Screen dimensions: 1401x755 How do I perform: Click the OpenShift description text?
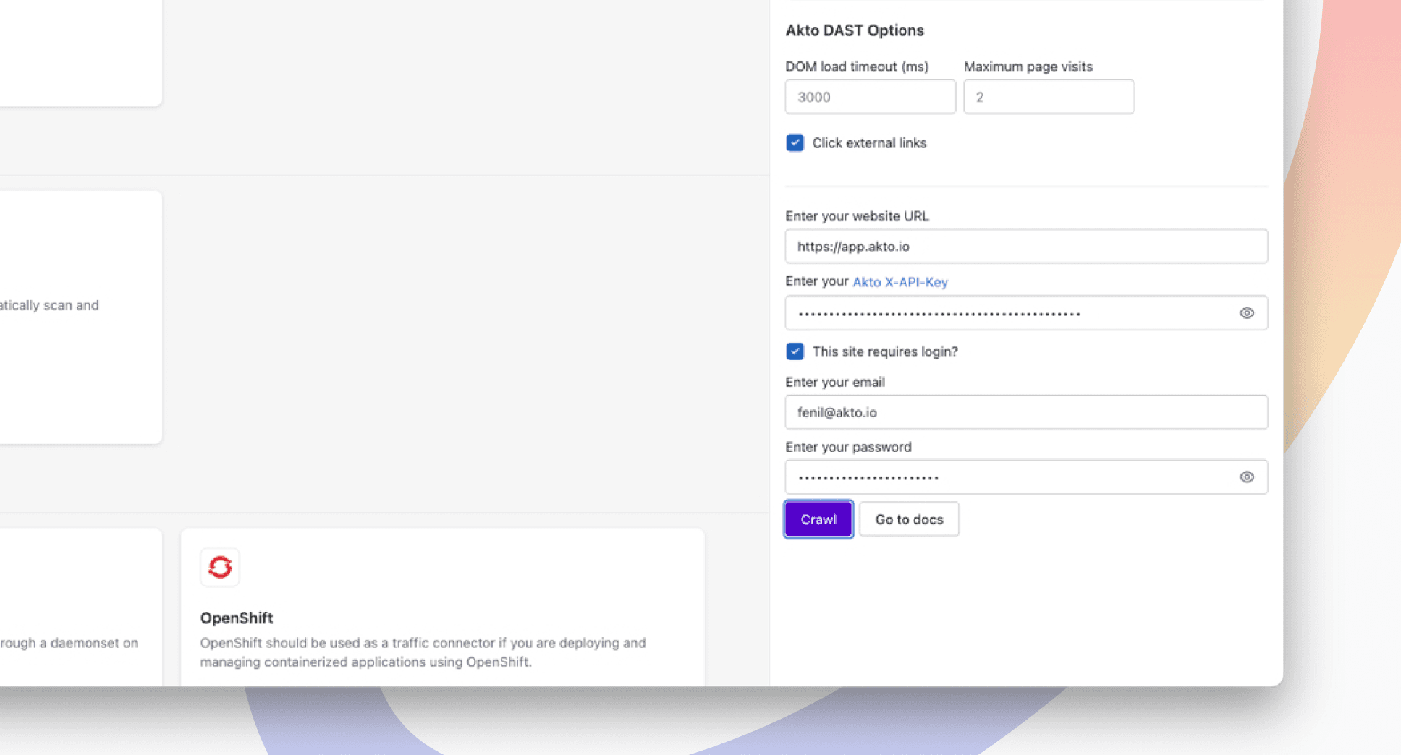pos(423,652)
